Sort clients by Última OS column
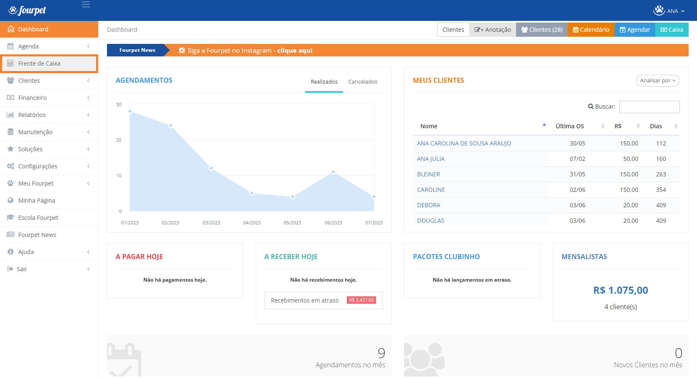 pos(577,126)
